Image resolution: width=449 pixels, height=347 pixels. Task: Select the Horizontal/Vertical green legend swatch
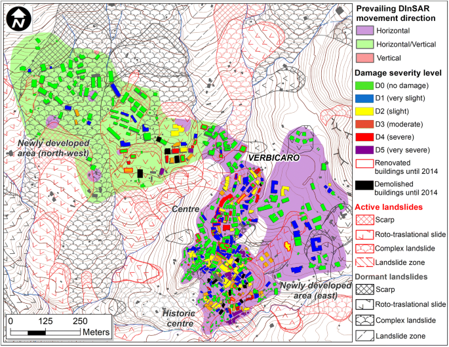[x=364, y=44]
